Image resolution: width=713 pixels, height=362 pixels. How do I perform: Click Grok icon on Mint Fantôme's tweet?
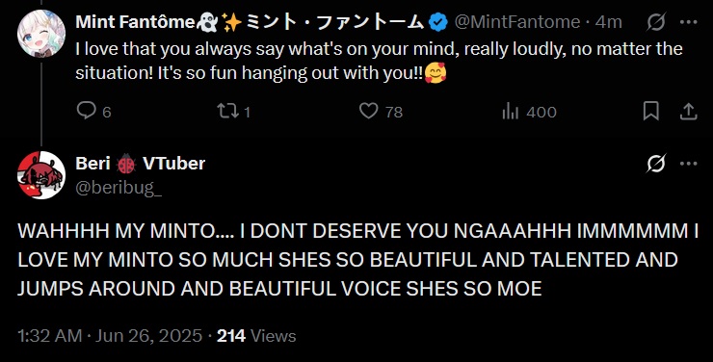click(656, 22)
